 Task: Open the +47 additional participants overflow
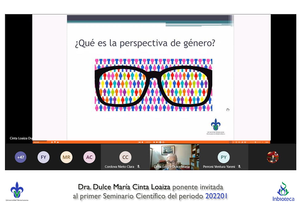[x=21, y=158]
